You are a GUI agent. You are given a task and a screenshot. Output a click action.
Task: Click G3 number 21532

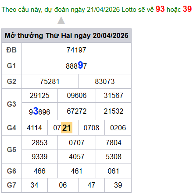(x=114, y=111)
